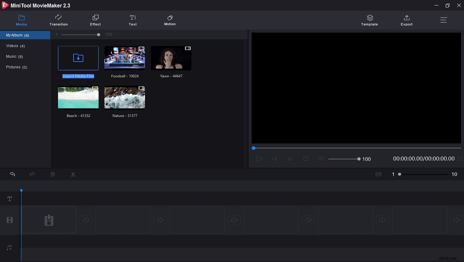The width and height of the screenshot is (464, 262).
Task: Click Import Media Files
Action: click(78, 58)
